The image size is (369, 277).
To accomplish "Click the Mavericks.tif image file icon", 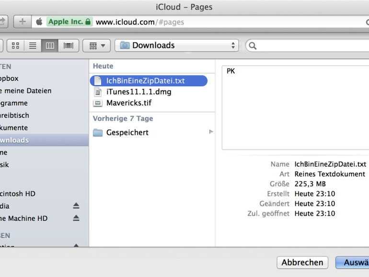I will [98, 103].
